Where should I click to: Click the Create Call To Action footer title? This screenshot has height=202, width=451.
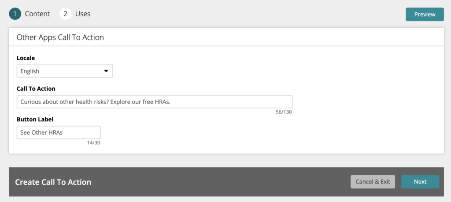[53, 182]
